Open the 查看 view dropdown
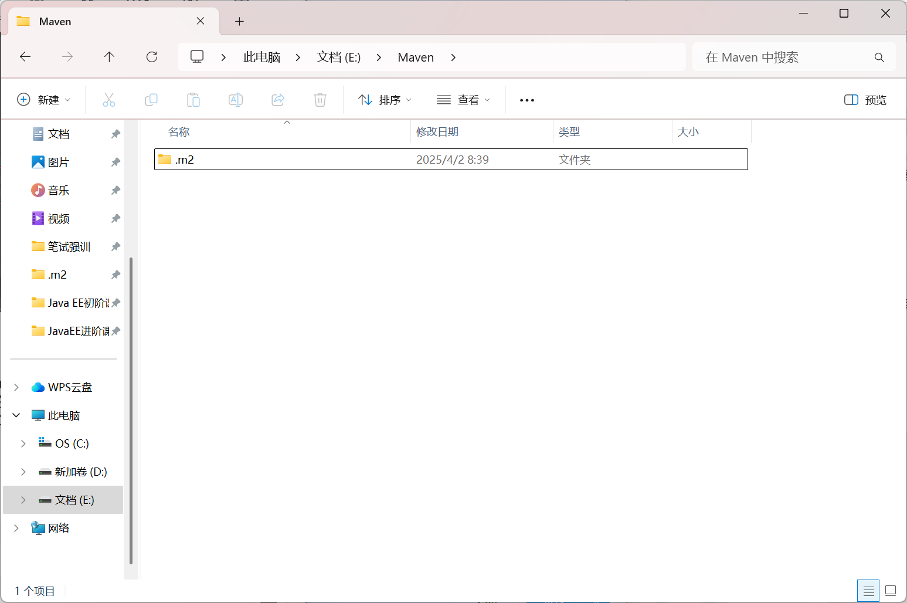Viewport: 907px width, 603px height. [x=463, y=100]
